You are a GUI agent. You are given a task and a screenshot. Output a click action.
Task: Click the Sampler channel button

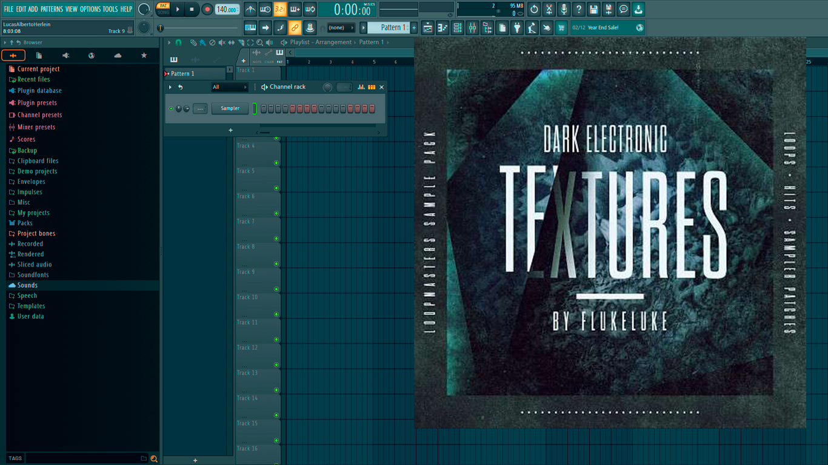pyautogui.click(x=230, y=108)
